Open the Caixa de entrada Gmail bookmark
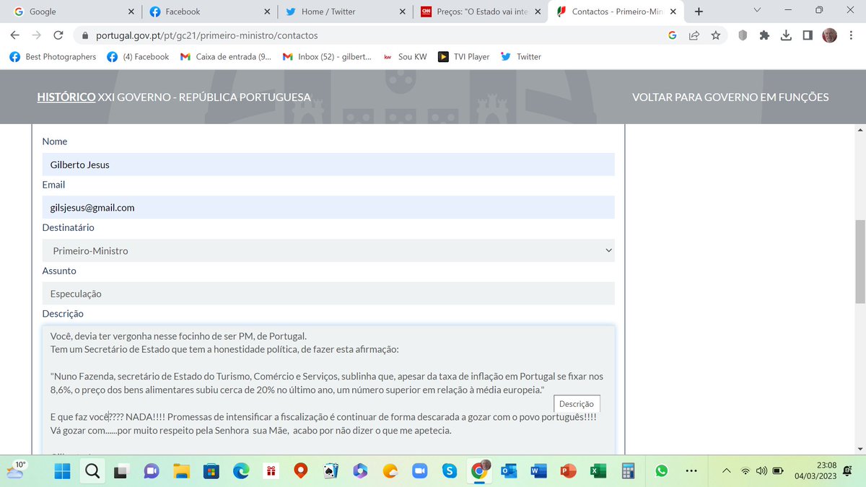Image resolution: width=866 pixels, height=487 pixels. pyautogui.click(x=226, y=56)
